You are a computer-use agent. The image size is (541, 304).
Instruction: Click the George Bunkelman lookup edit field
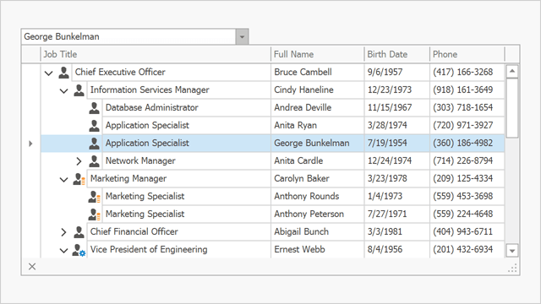pyautogui.click(x=128, y=36)
